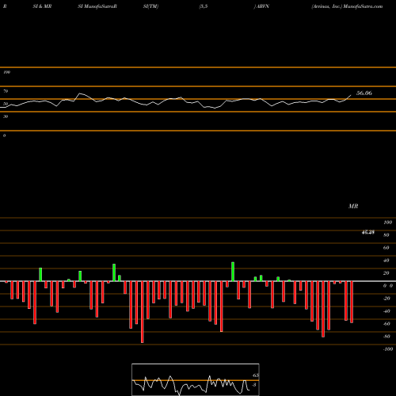
Task: Click the RSI value 56.06 label
Action: pos(364,93)
